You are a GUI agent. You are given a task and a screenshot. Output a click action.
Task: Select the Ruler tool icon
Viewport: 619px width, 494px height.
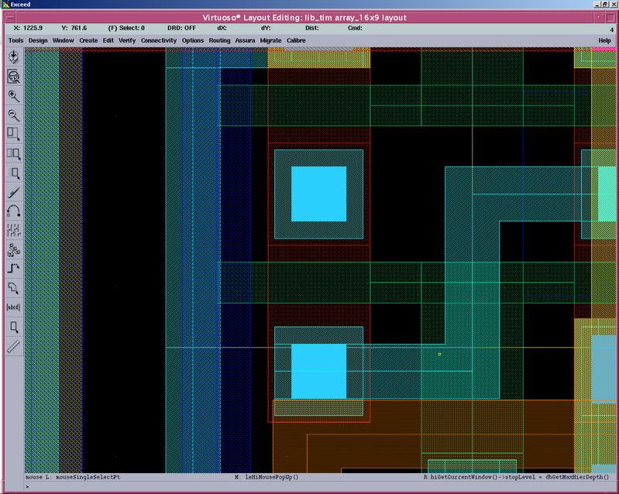coord(13,346)
